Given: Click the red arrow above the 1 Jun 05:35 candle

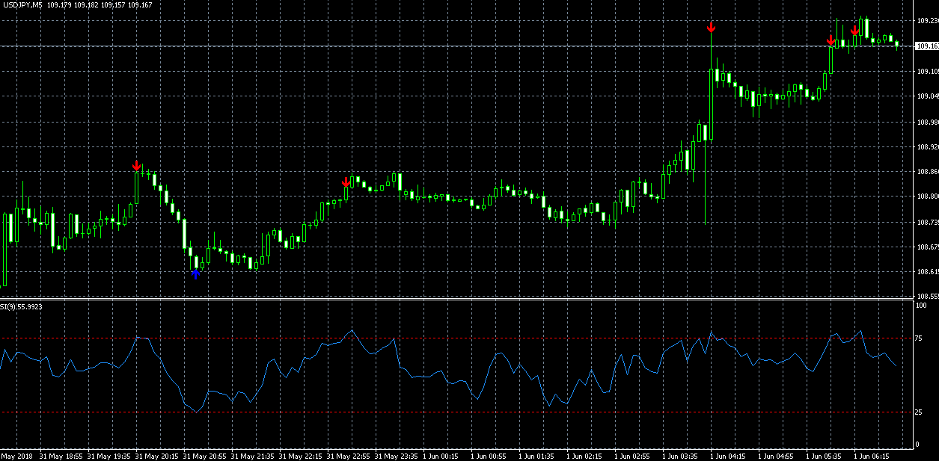Looking at the screenshot, I should pyautogui.click(x=831, y=40).
